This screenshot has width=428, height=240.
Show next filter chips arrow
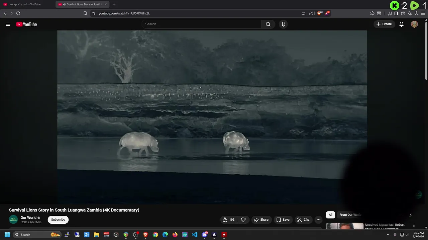tap(410, 215)
